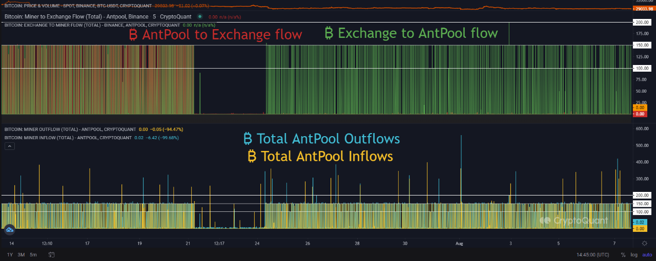656x261 pixels.
Task: Select the Exchange to Miner Flow legend
Action: tap(92, 25)
